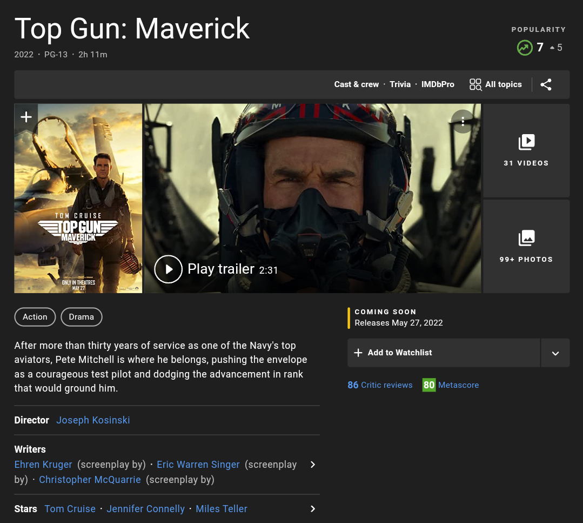Open writer Christopher McQuarrie's page
Screen dimensions: 583x523
pyautogui.click(x=90, y=479)
